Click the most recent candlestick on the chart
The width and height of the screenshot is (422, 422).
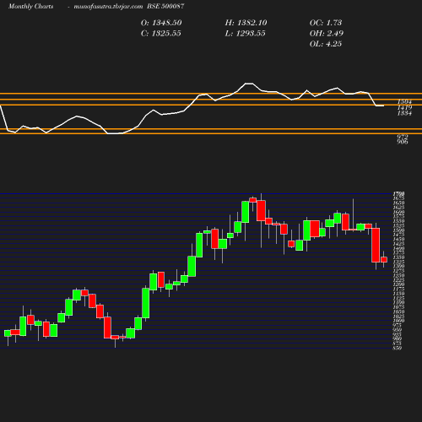click(x=384, y=259)
